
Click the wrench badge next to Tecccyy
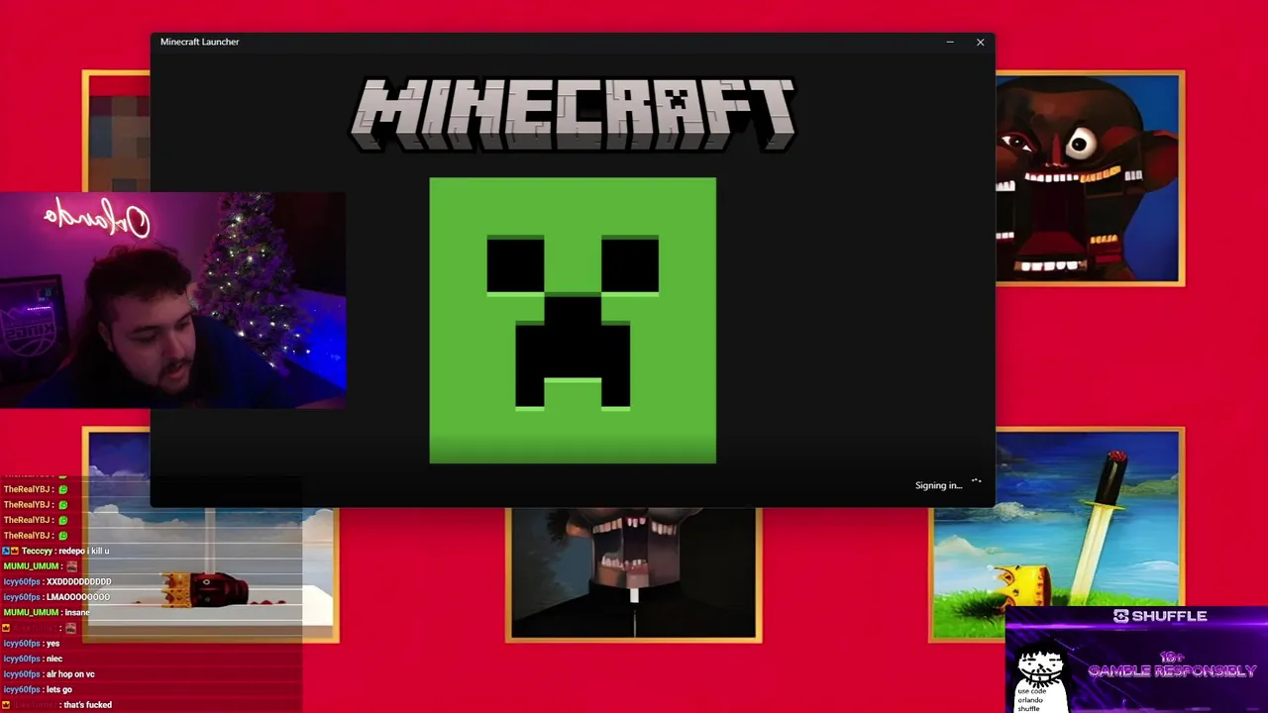coord(6,551)
